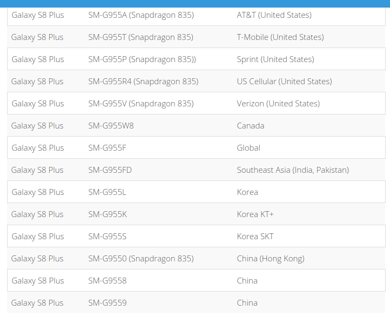Select the SM-G9550 (Snapdragon 835) cell
The image size is (390, 317).
pos(141,259)
